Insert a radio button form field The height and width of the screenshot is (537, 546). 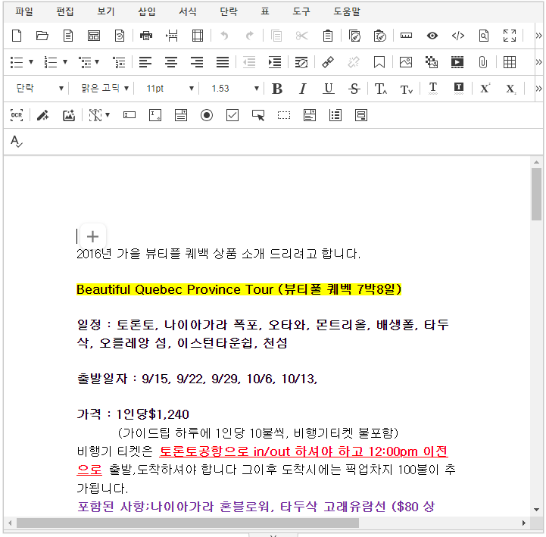(206, 115)
